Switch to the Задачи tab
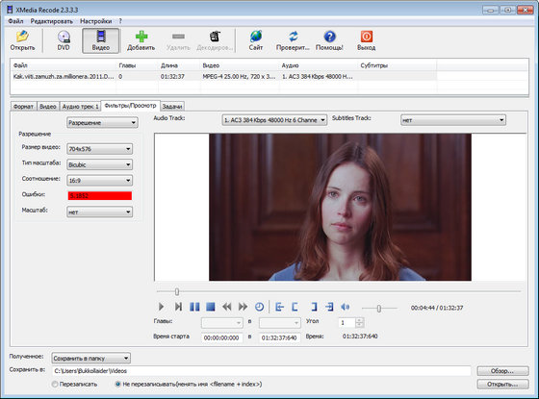The height and width of the screenshot is (399, 539). pyautogui.click(x=172, y=107)
